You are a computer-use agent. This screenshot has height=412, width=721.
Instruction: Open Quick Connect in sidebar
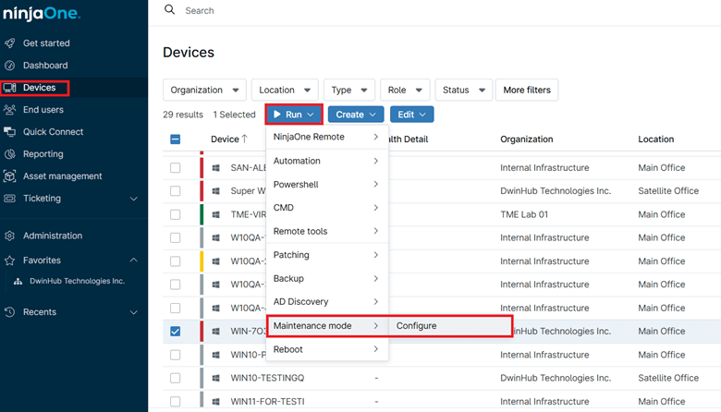coord(54,132)
